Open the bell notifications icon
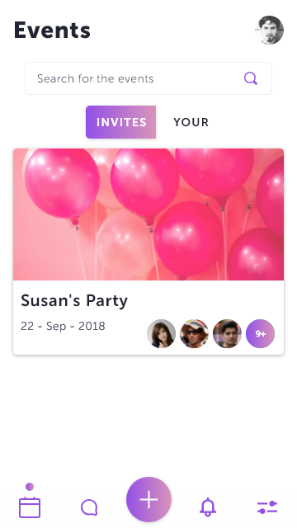Image resolution: width=297 pixels, height=528 pixels. click(208, 507)
